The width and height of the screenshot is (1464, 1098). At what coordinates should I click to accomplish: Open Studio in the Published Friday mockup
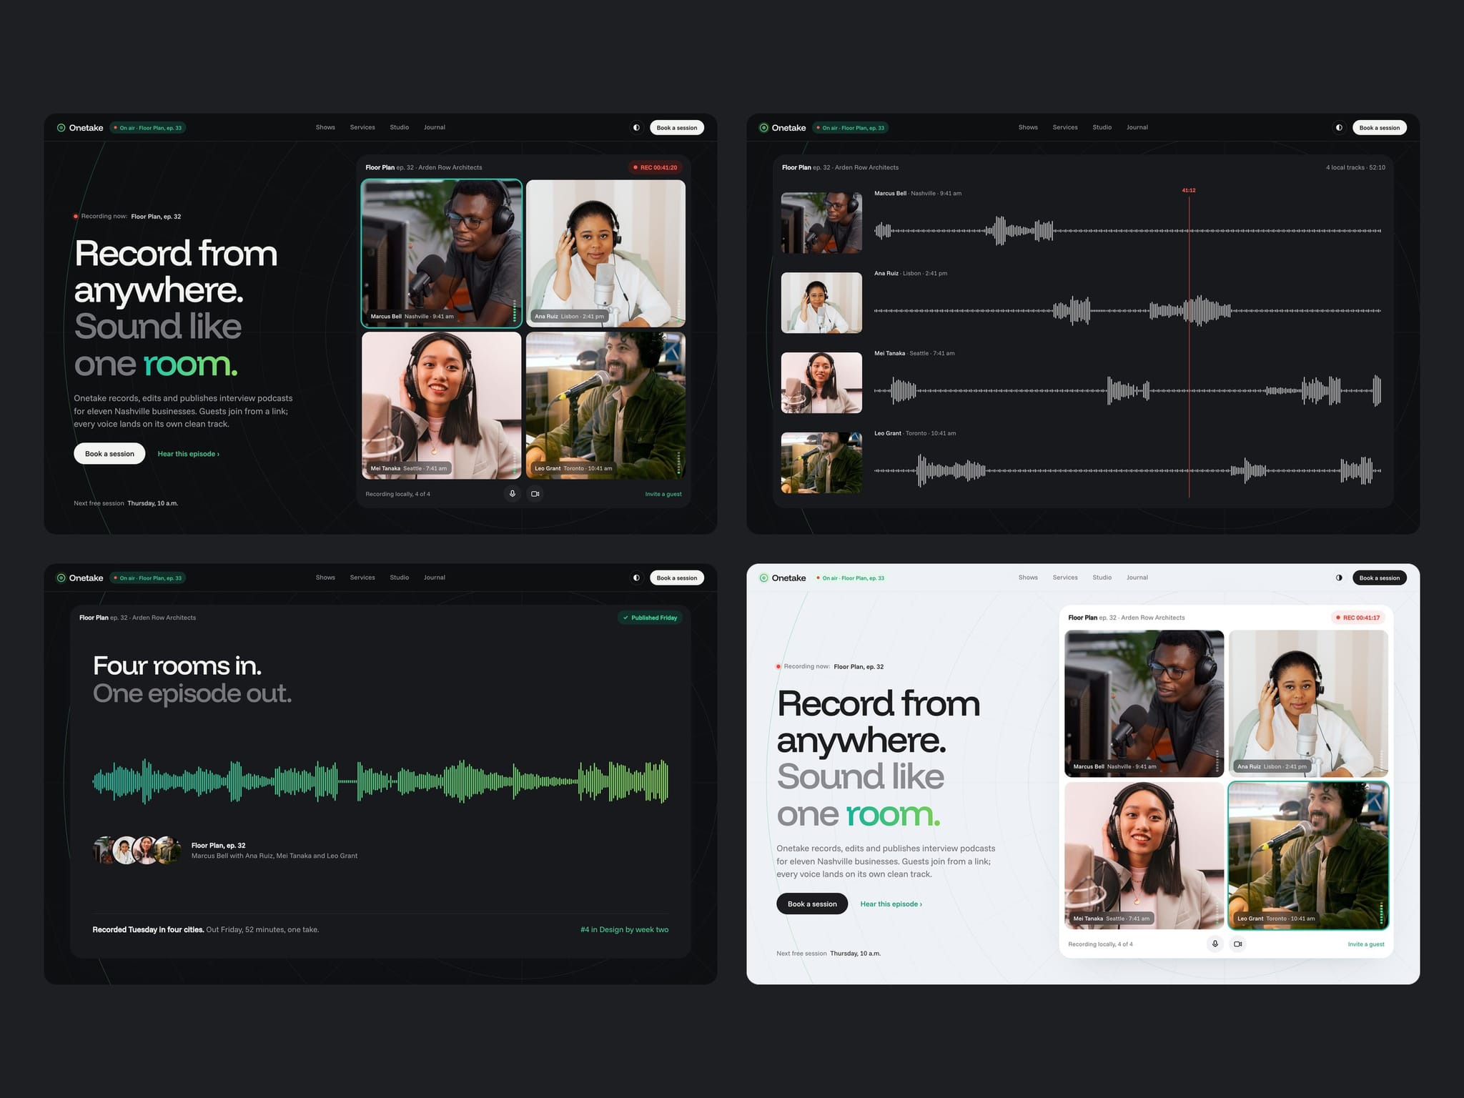pos(400,578)
